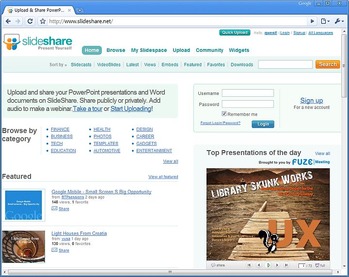Go back with the browser back arrow

point(8,21)
